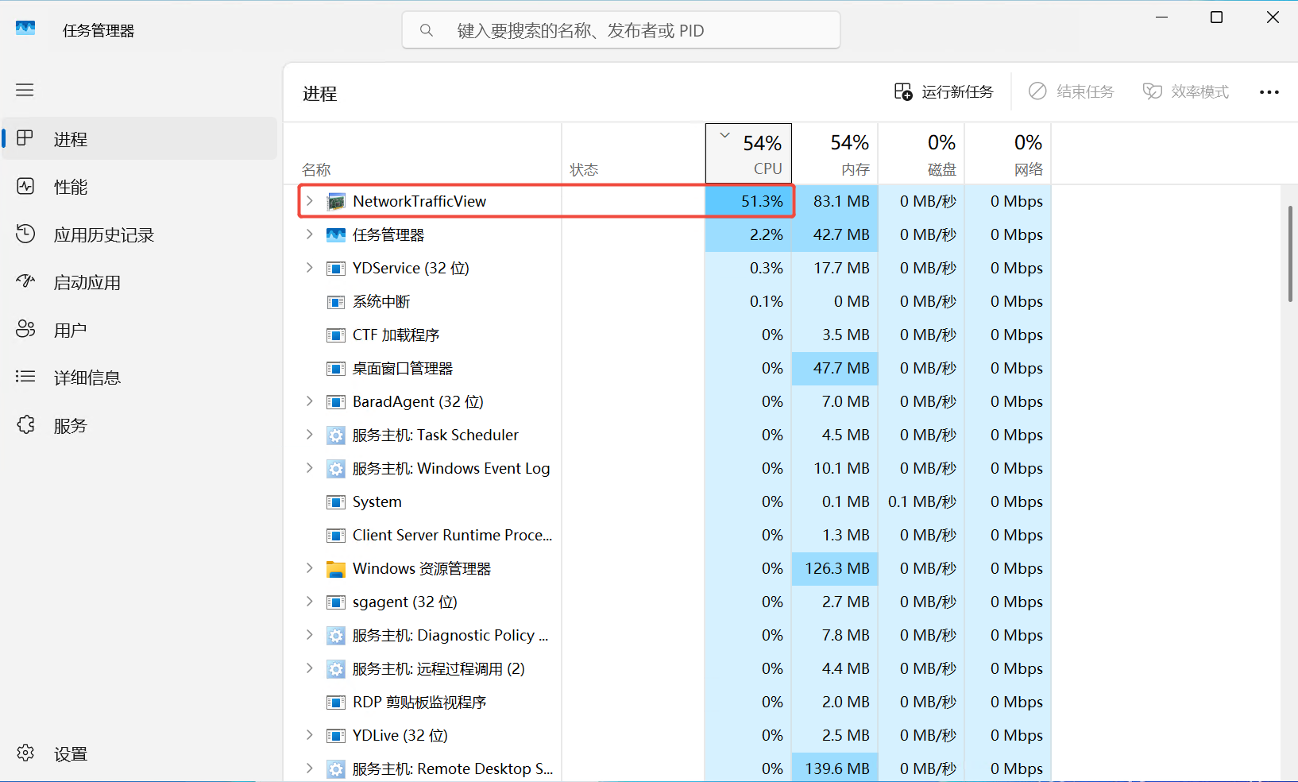Viewport: 1298px width, 782px height.
Task: Select the 83.1 MB memory cell
Action: [835, 201]
